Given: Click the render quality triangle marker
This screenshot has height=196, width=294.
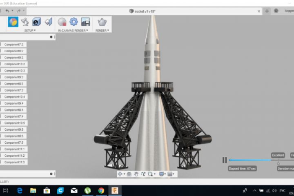Looking at the screenshot, I should pos(278,163).
